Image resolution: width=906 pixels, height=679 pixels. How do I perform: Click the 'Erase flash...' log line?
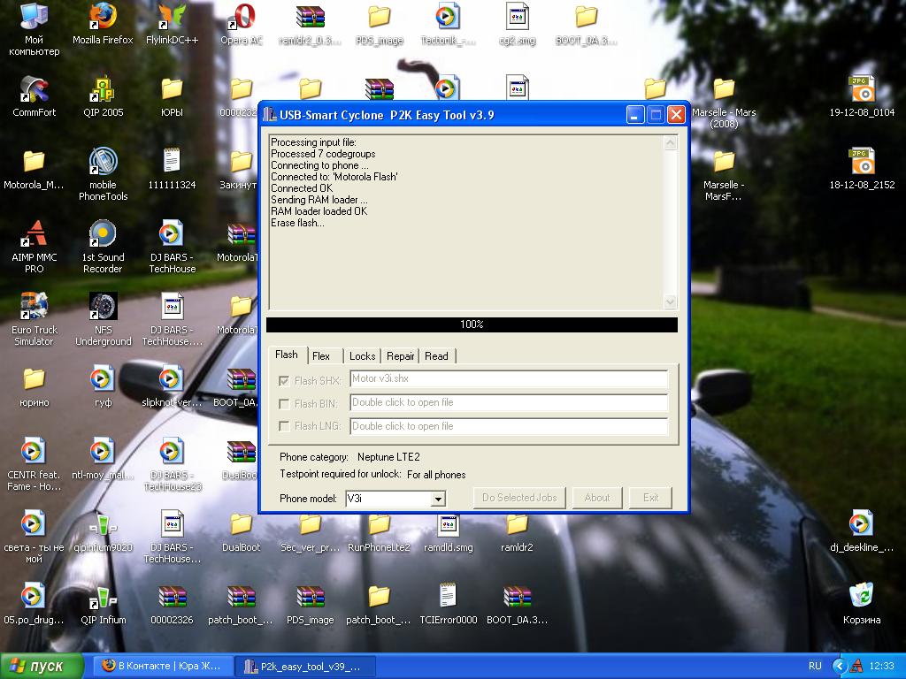pyautogui.click(x=297, y=223)
